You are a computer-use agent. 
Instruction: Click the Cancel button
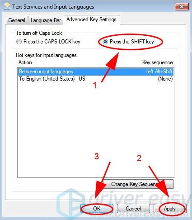pyautogui.click(x=133, y=209)
